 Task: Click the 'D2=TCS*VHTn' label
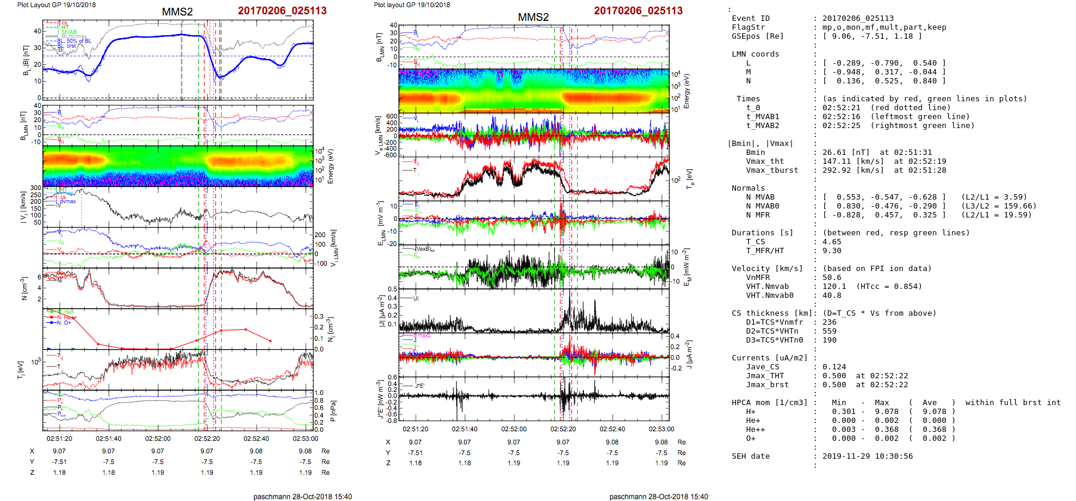pyautogui.click(x=772, y=331)
